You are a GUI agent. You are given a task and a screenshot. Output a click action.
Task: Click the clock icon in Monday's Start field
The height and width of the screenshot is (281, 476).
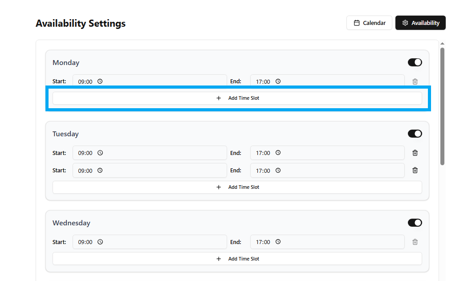[x=100, y=81]
